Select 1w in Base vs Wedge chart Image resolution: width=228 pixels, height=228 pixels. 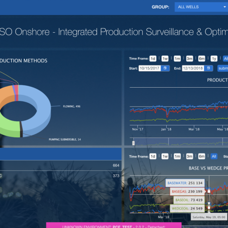pyautogui.click(x=165, y=156)
